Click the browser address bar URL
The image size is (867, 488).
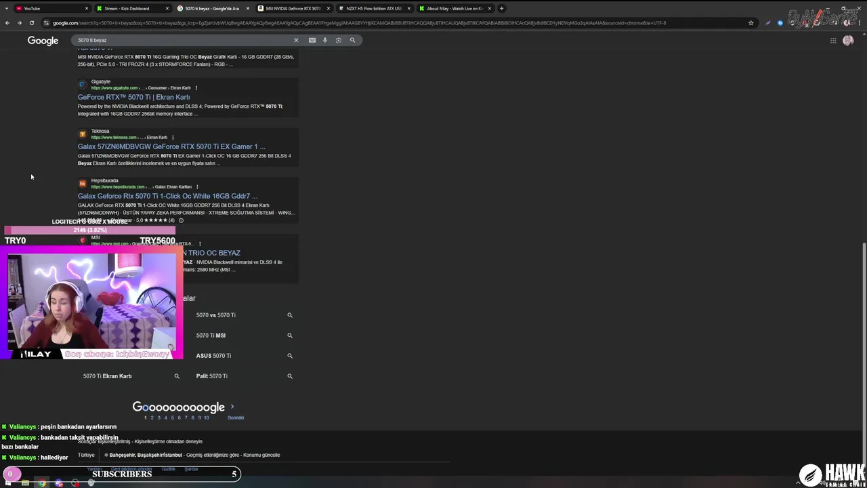[359, 22]
